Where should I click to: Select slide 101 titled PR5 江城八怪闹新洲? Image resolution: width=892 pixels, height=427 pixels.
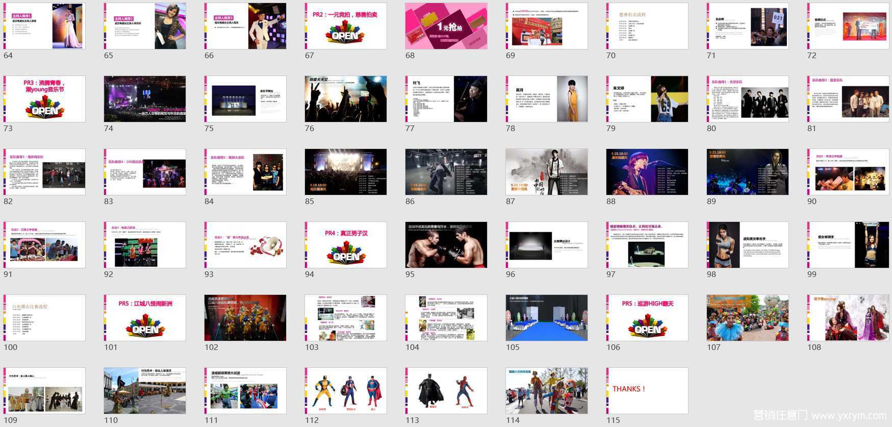pos(145,318)
